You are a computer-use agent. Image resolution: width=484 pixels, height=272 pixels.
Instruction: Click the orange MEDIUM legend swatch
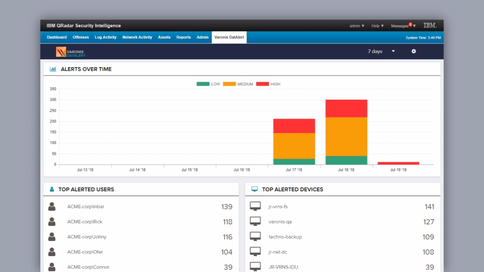click(x=230, y=83)
